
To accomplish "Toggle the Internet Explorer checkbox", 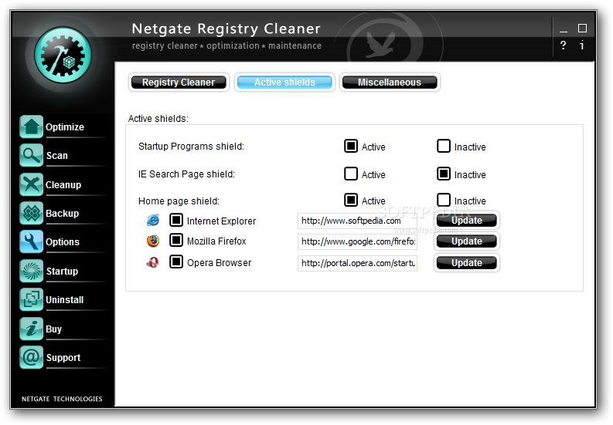I will click(x=176, y=220).
